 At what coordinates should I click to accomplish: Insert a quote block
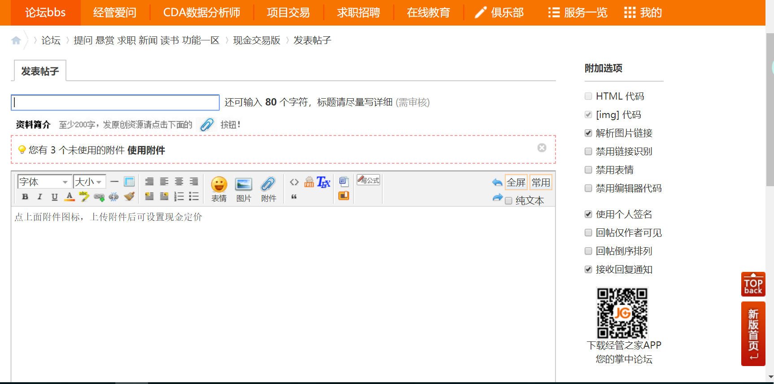click(x=294, y=196)
